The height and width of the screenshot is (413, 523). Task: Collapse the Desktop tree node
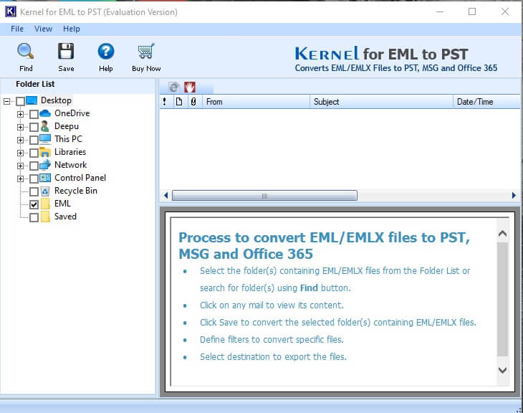coord(6,101)
